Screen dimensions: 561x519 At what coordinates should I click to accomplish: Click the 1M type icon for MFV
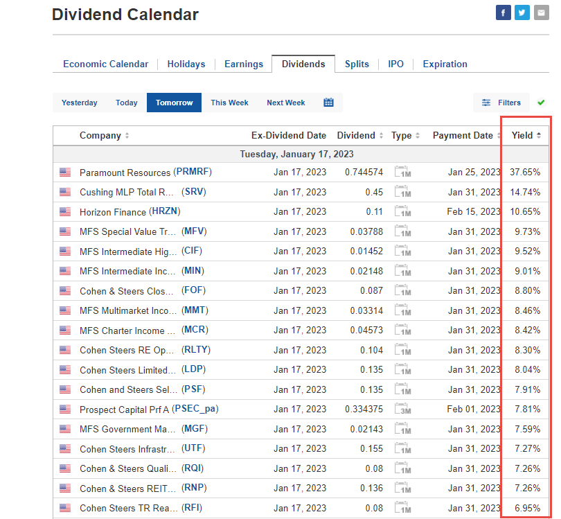(x=402, y=231)
